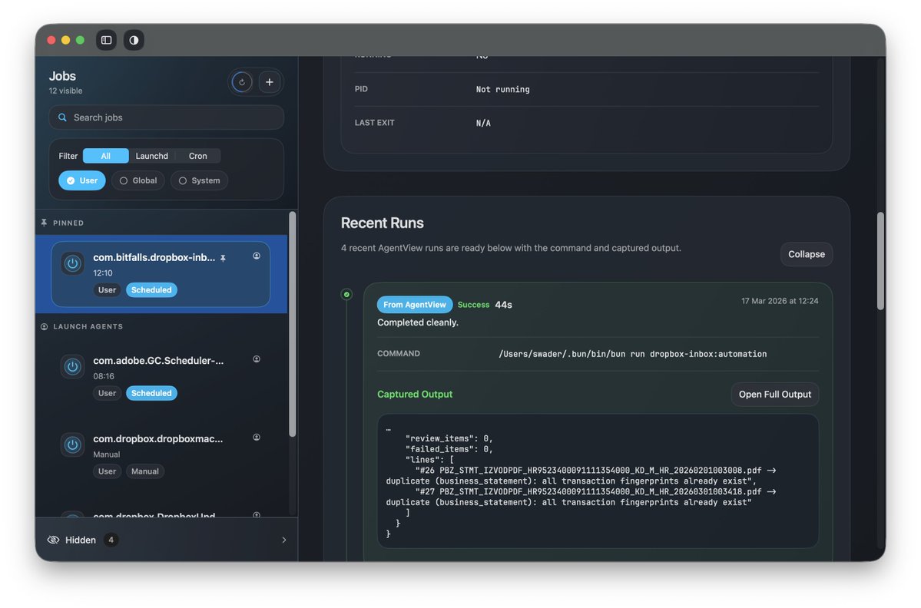This screenshot has width=921, height=608.
Task: Select the Cron filter tab
Action: (x=198, y=156)
